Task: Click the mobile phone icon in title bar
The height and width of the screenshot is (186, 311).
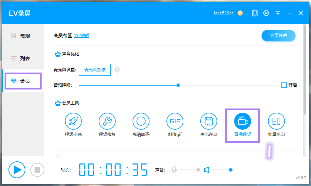Action: 255,13
